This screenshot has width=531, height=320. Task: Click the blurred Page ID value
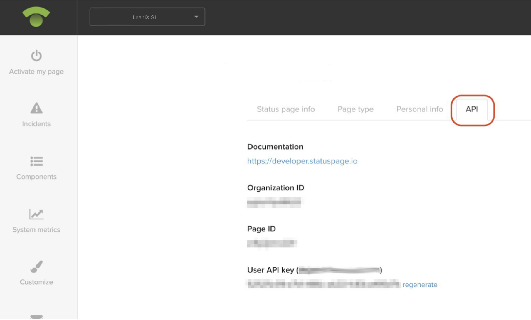271,243
